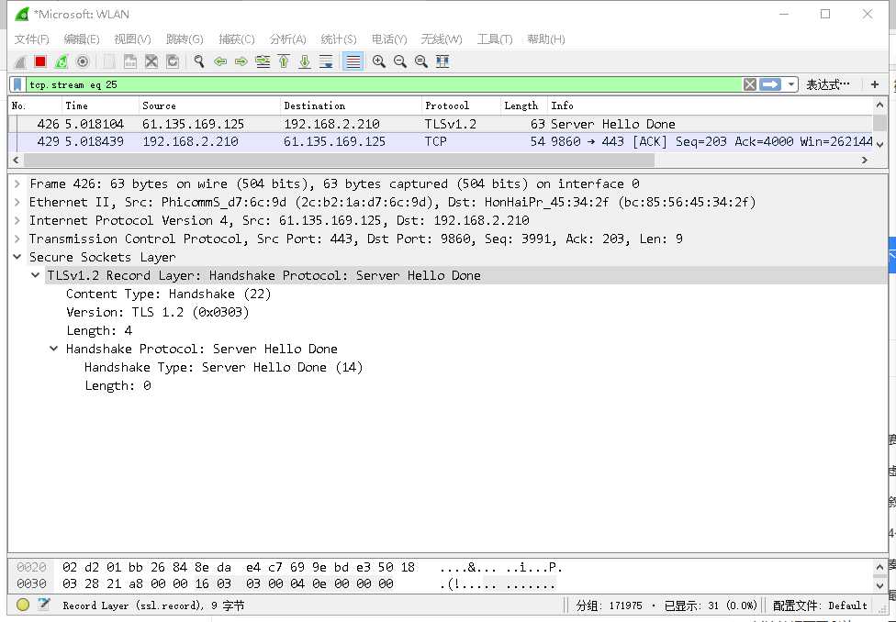Apply display filter arrow button
Viewport: 896px width, 622px height.
click(770, 84)
